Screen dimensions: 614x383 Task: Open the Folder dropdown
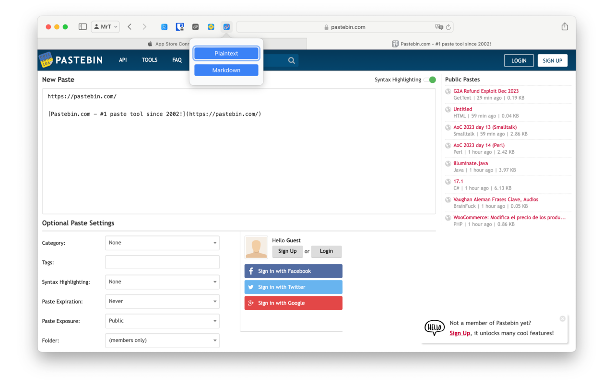pos(162,340)
